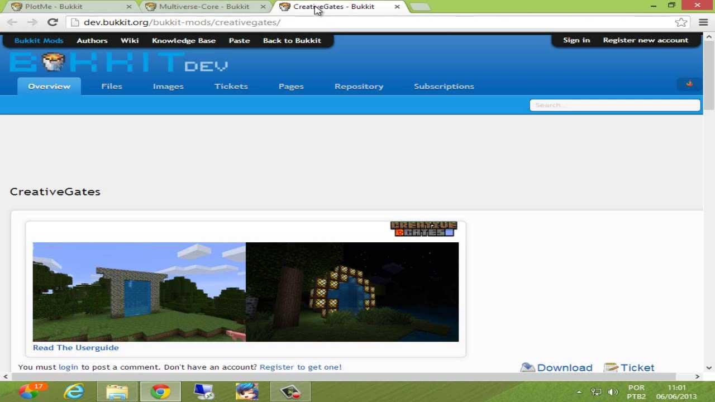Click Back to Bukkit link
This screenshot has width=715, height=402.
[x=292, y=40]
